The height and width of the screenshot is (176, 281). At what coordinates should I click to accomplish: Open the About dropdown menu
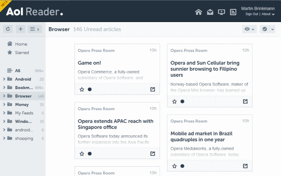[268, 14]
